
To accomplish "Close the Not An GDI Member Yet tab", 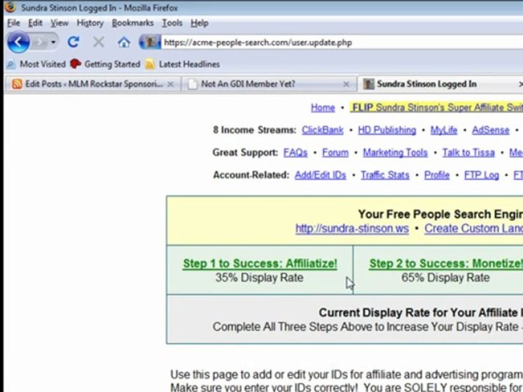I will click(x=346, y=84).
